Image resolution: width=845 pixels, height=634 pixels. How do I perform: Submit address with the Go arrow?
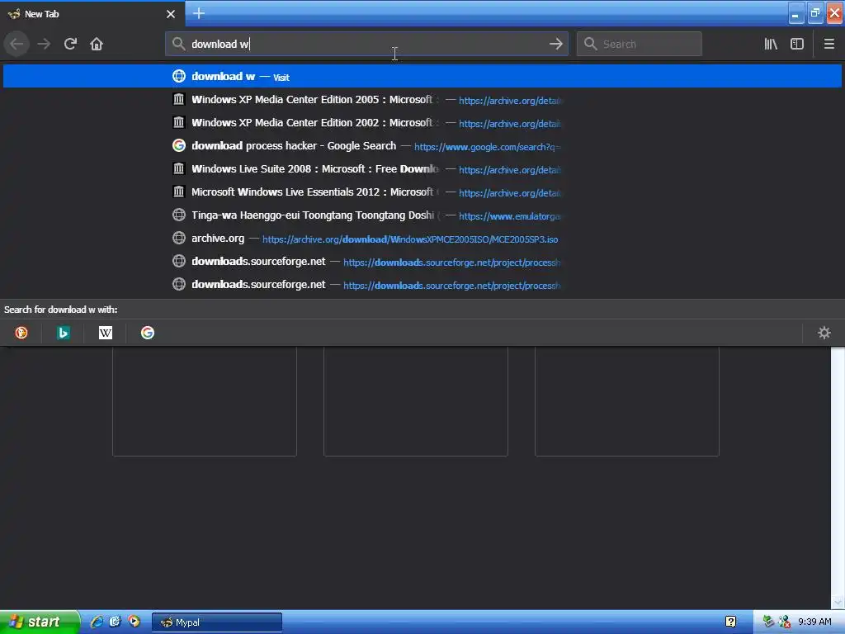[x=555, y=44]
